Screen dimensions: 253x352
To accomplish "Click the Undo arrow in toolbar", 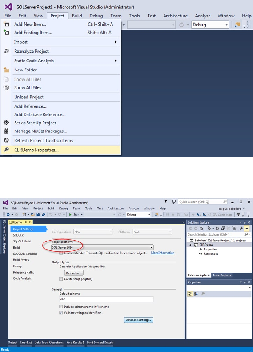I will point(51,214).
